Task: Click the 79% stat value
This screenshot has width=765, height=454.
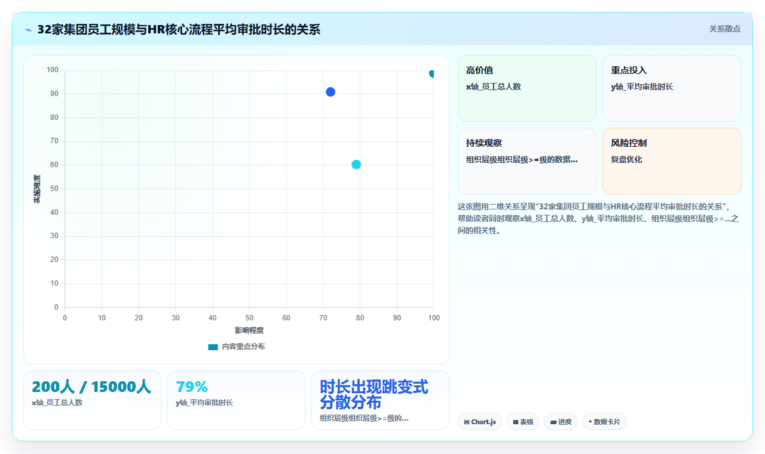Action: [x=192, y=387]
